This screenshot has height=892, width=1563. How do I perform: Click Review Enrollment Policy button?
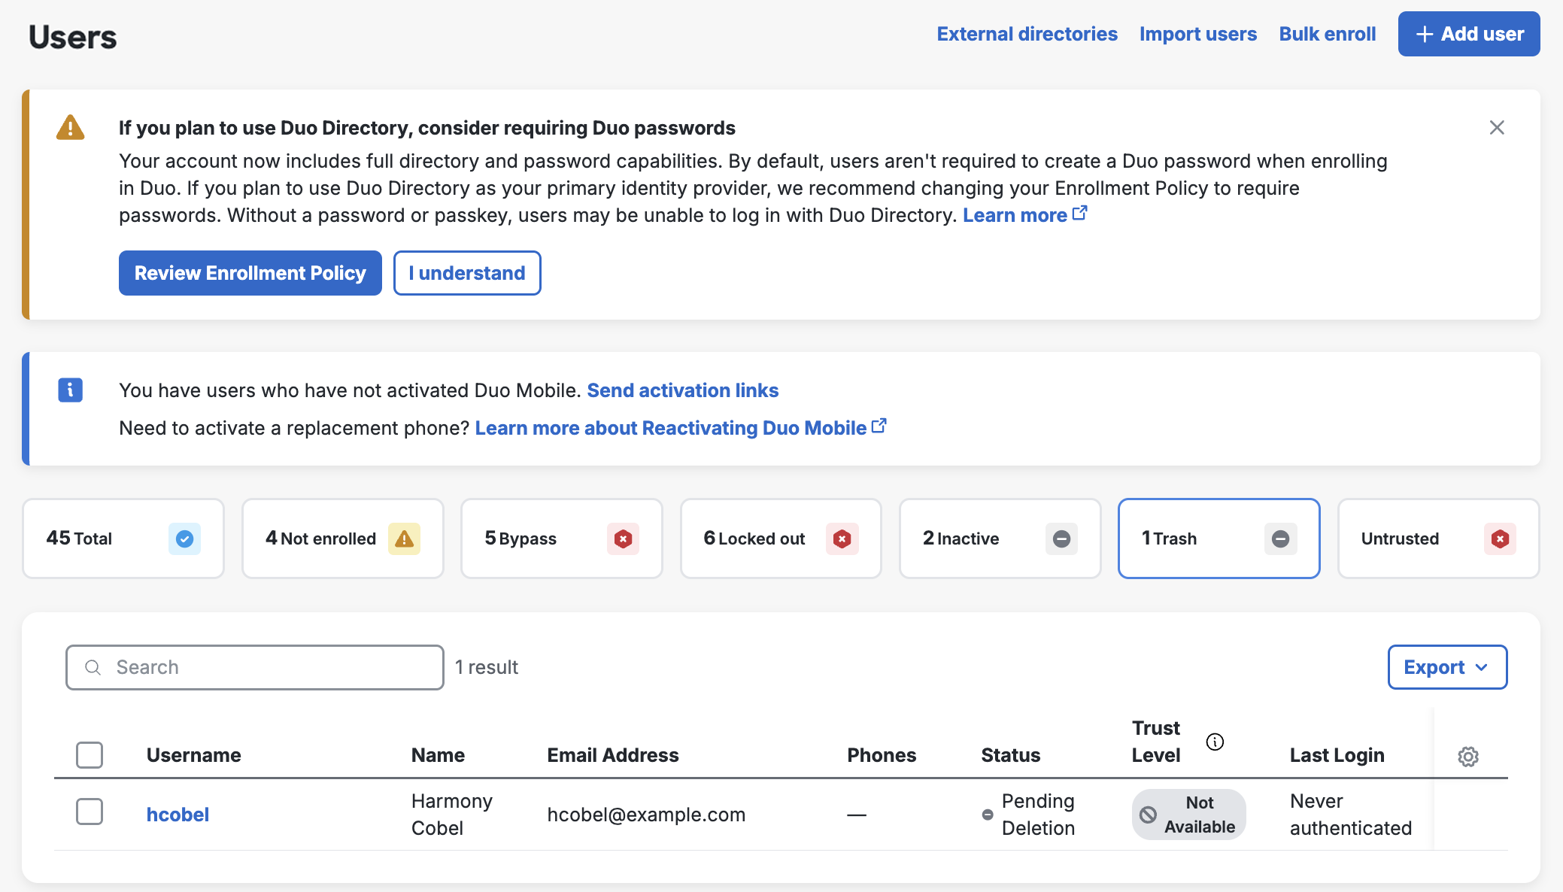click(250, 273)
